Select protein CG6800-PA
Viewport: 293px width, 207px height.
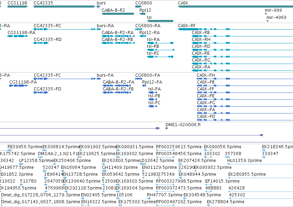139,79
